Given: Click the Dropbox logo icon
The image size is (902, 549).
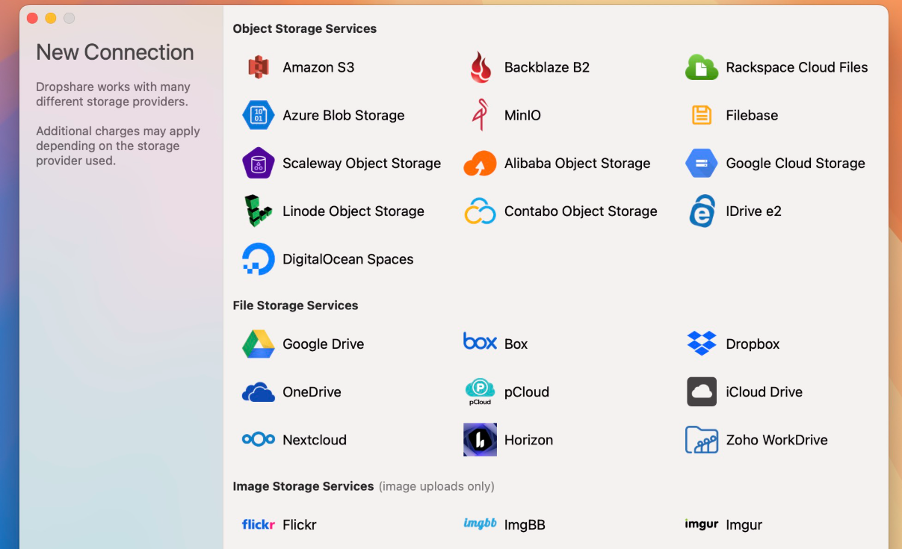Looking at the screenshot, I should click(x=702, y=344).
